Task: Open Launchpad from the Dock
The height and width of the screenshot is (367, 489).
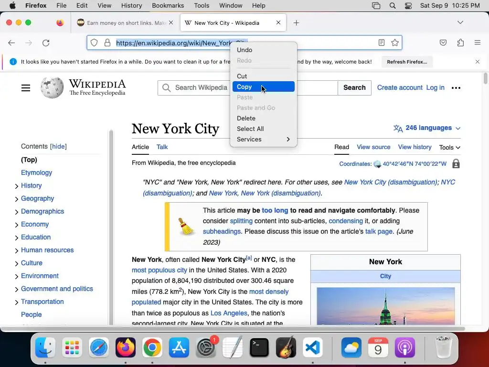Action: click(x=72, y=347)
